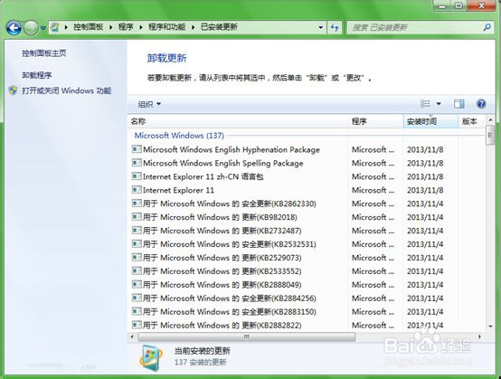
Task: Click the icon of the KB2532531 row
Action: point(137,244)
